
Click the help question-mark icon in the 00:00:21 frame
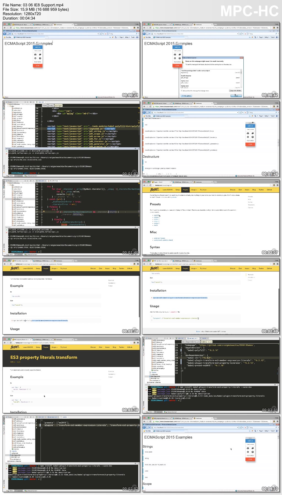click(40, 58)
